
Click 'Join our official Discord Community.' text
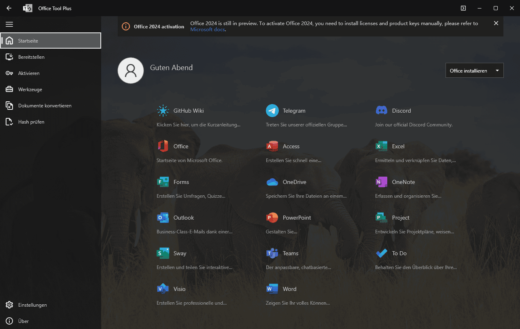414,124
